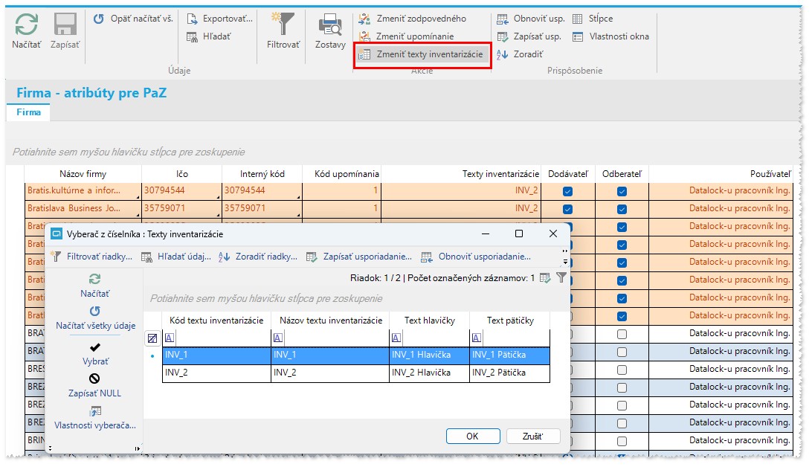Viewport: 812px width, 467px height.
Task: Open Zostavy print reports icon
Action: [330, 25]
